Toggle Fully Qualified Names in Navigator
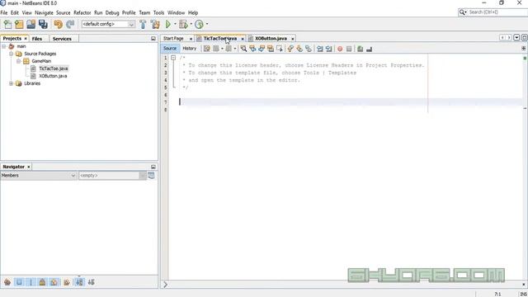This screenshot has height=297, width=528. click(x=67, y=282)
